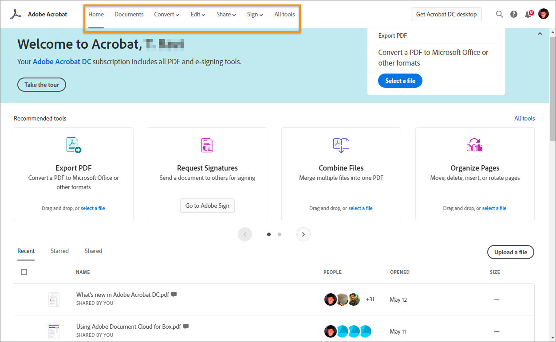Click comment icon beside Using Adobe Document Cloud for Box.pdf
The image size is (556, 342).
[x=186, y=326]
